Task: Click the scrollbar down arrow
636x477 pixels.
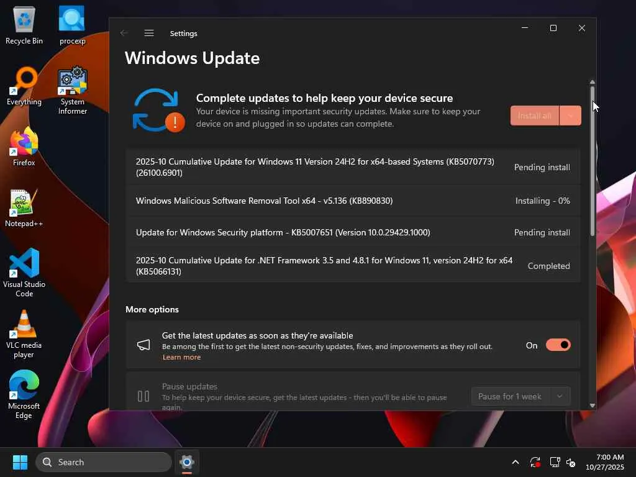Action: pos(592,405)
